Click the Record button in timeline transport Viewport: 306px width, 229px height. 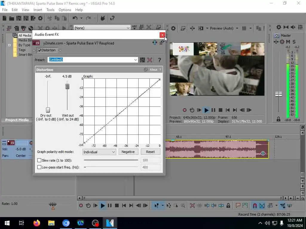81,205
